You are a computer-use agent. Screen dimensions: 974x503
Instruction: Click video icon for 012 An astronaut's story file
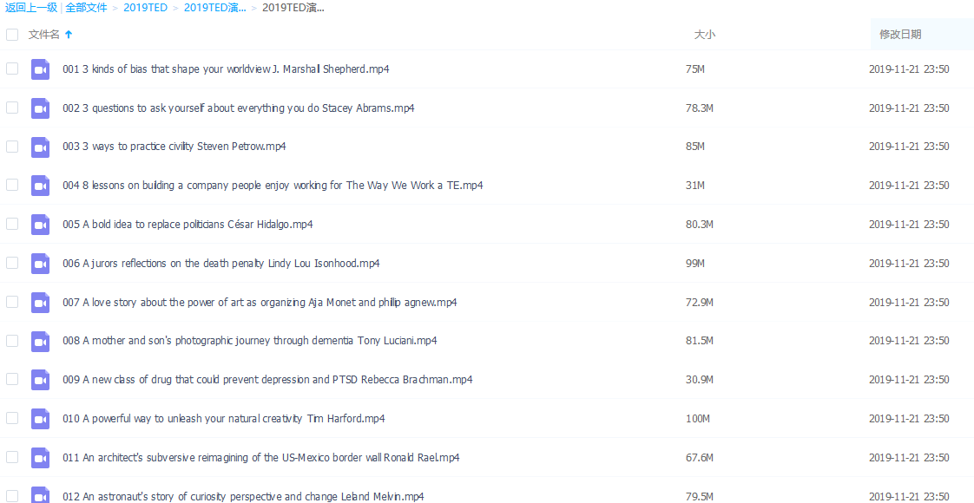(40, 495)
